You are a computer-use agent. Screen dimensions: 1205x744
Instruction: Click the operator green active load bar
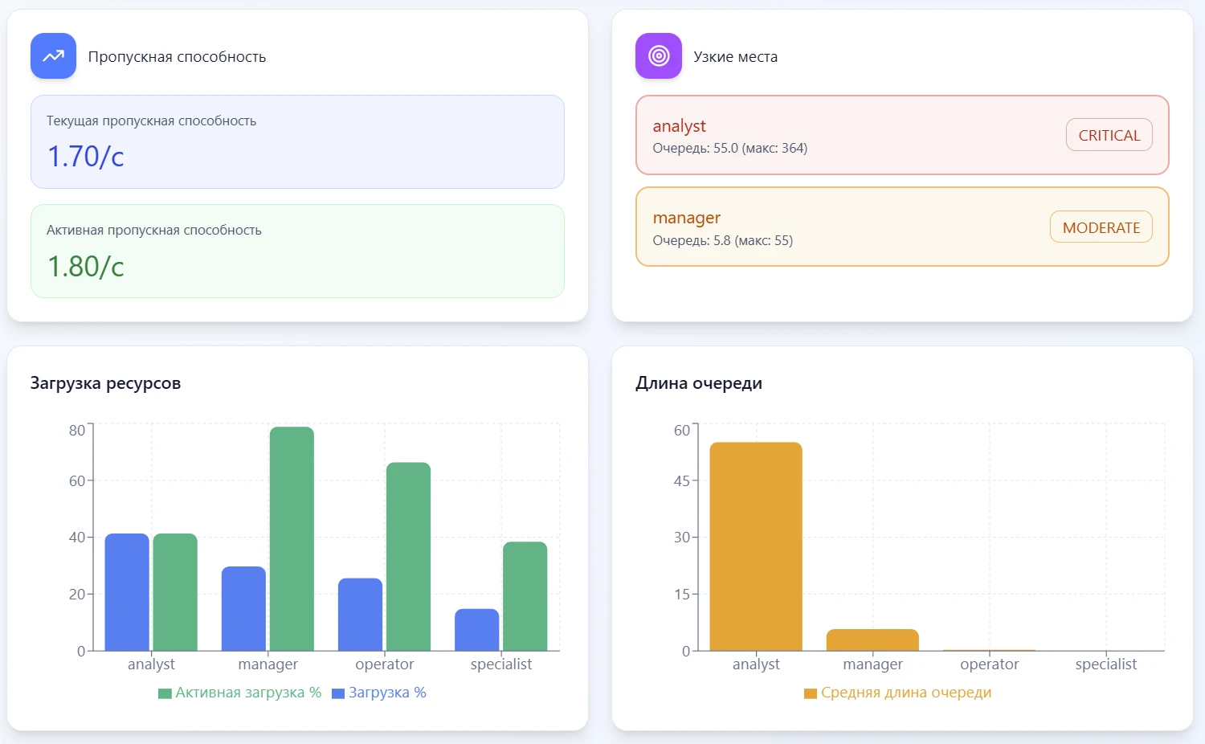[x=408, y=556]
